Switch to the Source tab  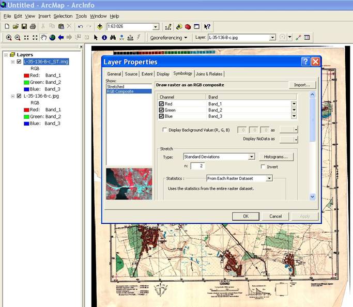click(131, 74)
